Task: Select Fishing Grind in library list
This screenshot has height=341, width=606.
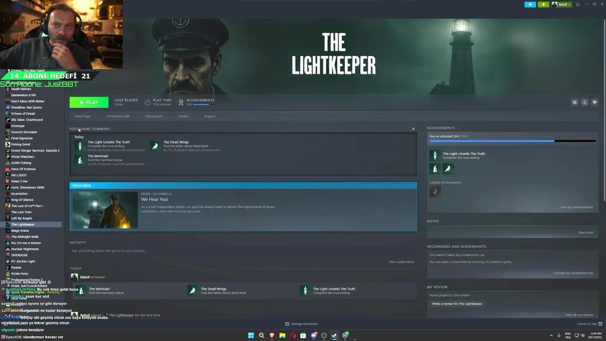Action: coord(20,144)
